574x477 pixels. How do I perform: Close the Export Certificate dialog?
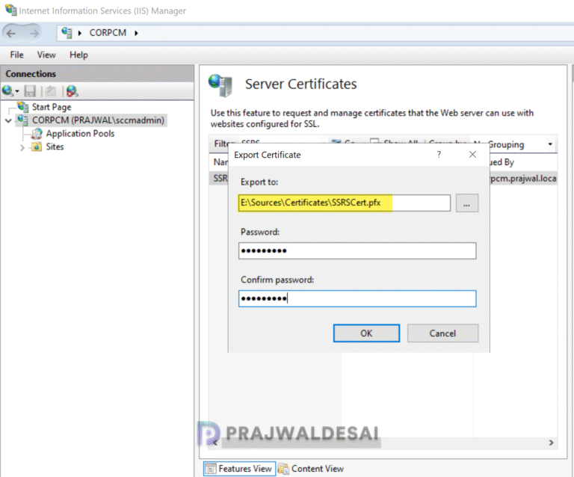click(x=472, y=155)
